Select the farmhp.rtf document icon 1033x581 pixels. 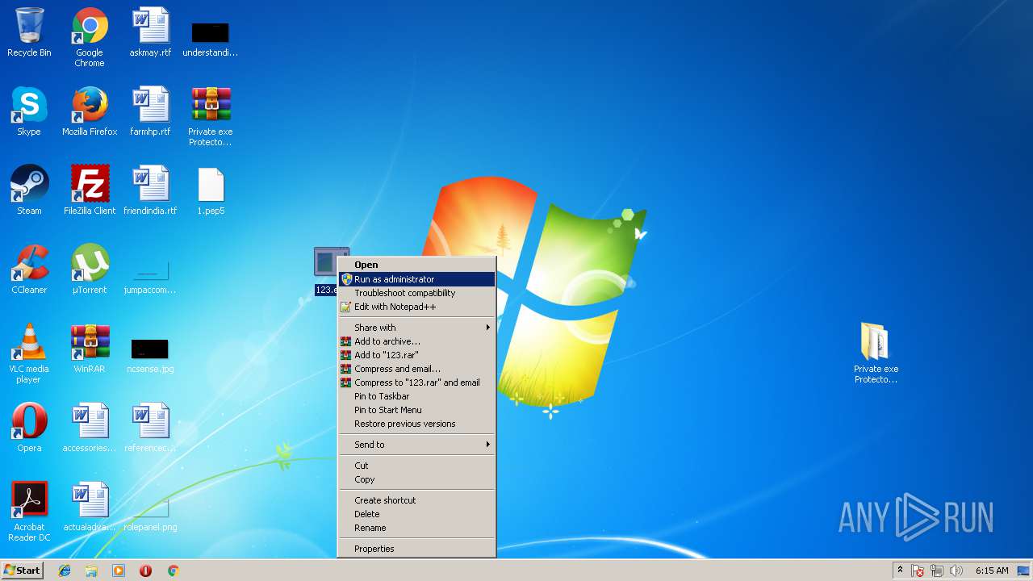(150, 111)
